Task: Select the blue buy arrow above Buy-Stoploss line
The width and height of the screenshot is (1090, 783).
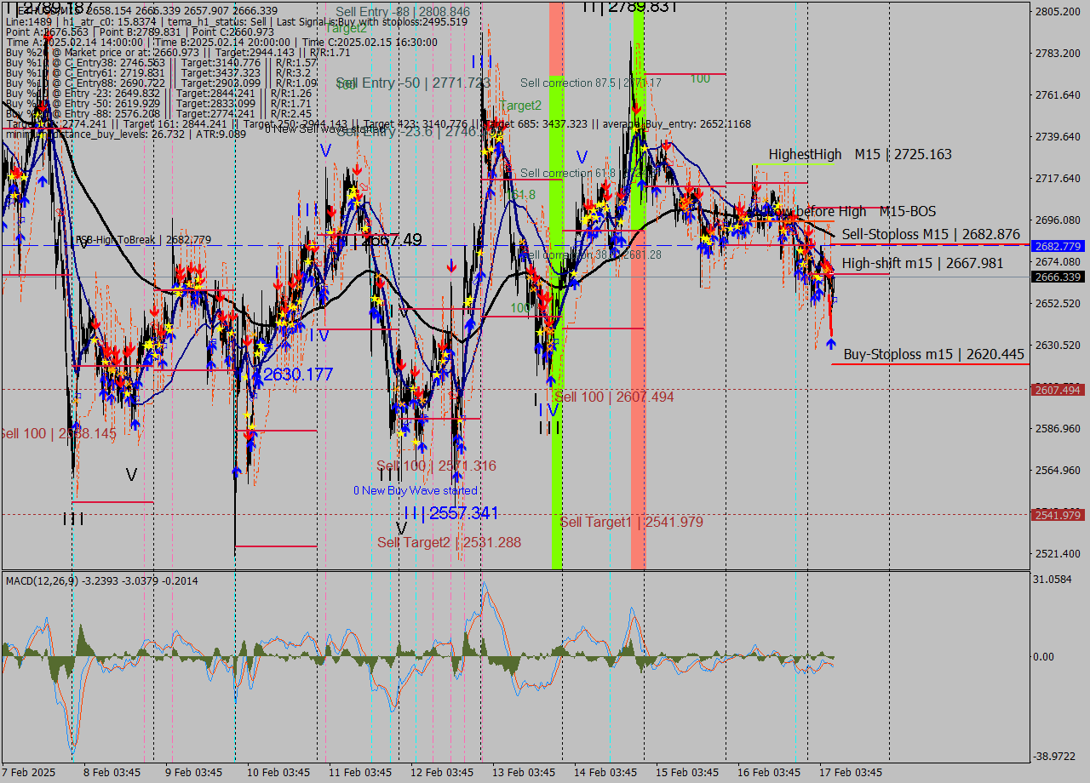Action: click(x=831, y=344)
